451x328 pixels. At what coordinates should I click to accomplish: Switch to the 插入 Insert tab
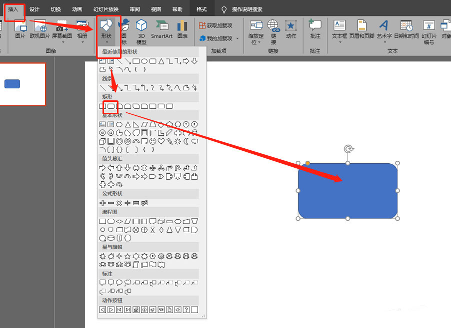(x=13, y=9)
